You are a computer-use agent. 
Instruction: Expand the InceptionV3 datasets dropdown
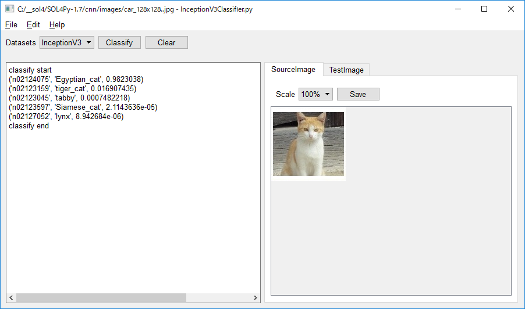66,43
